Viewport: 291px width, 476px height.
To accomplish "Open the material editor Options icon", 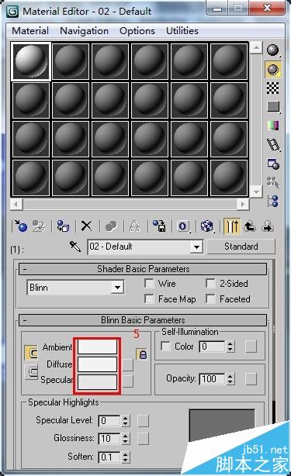I will click(x=273, y=164).
